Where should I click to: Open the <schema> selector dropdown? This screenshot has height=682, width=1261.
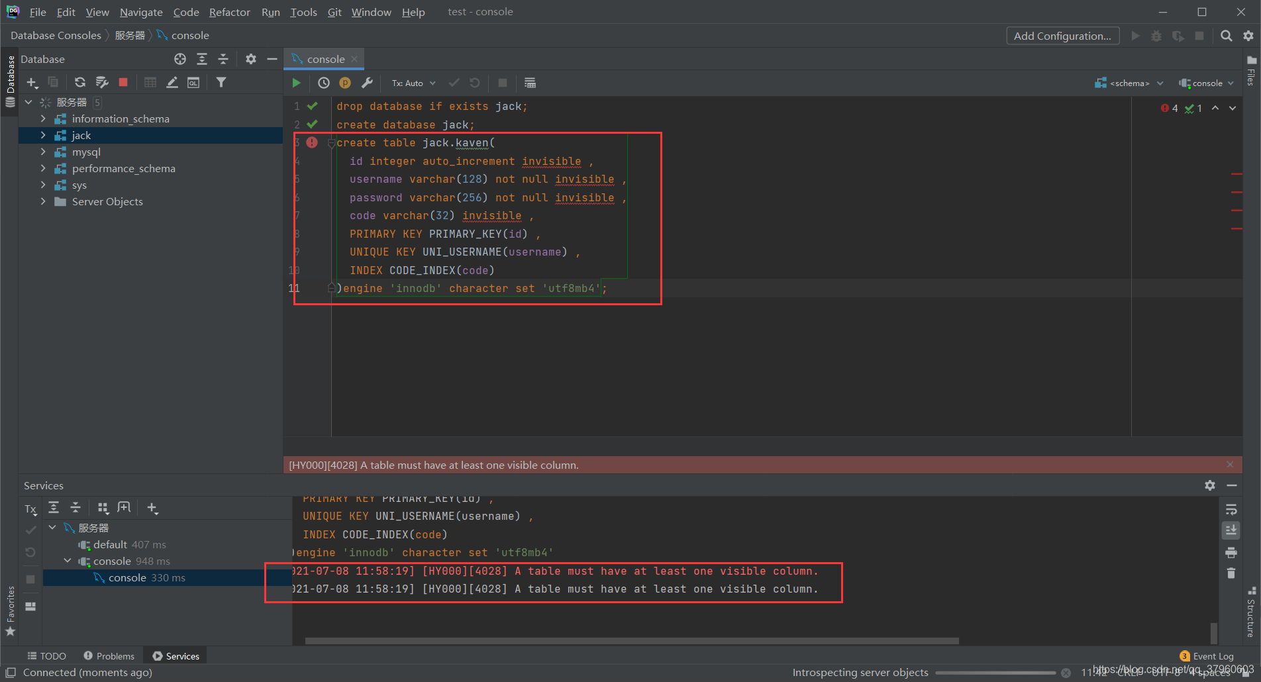[x=1129, y=83]
